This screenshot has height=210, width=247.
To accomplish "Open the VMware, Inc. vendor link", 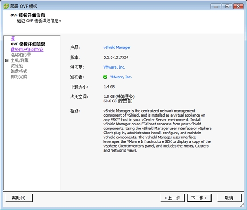I will (x=115, y=67).
